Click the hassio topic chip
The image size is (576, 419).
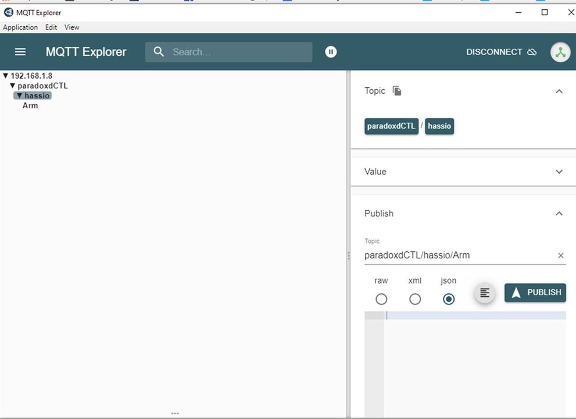click(x=439, y=126)
